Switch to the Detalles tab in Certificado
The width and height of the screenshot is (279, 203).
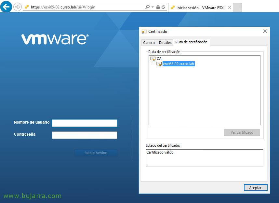tap(165, 43)
